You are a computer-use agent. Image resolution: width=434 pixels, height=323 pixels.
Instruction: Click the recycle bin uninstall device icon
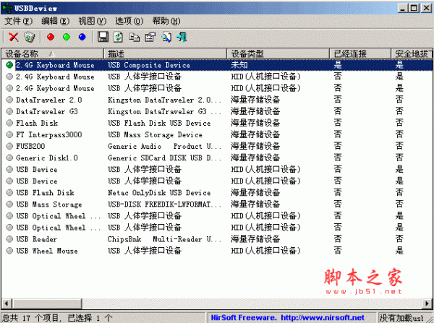click(30, 37)
